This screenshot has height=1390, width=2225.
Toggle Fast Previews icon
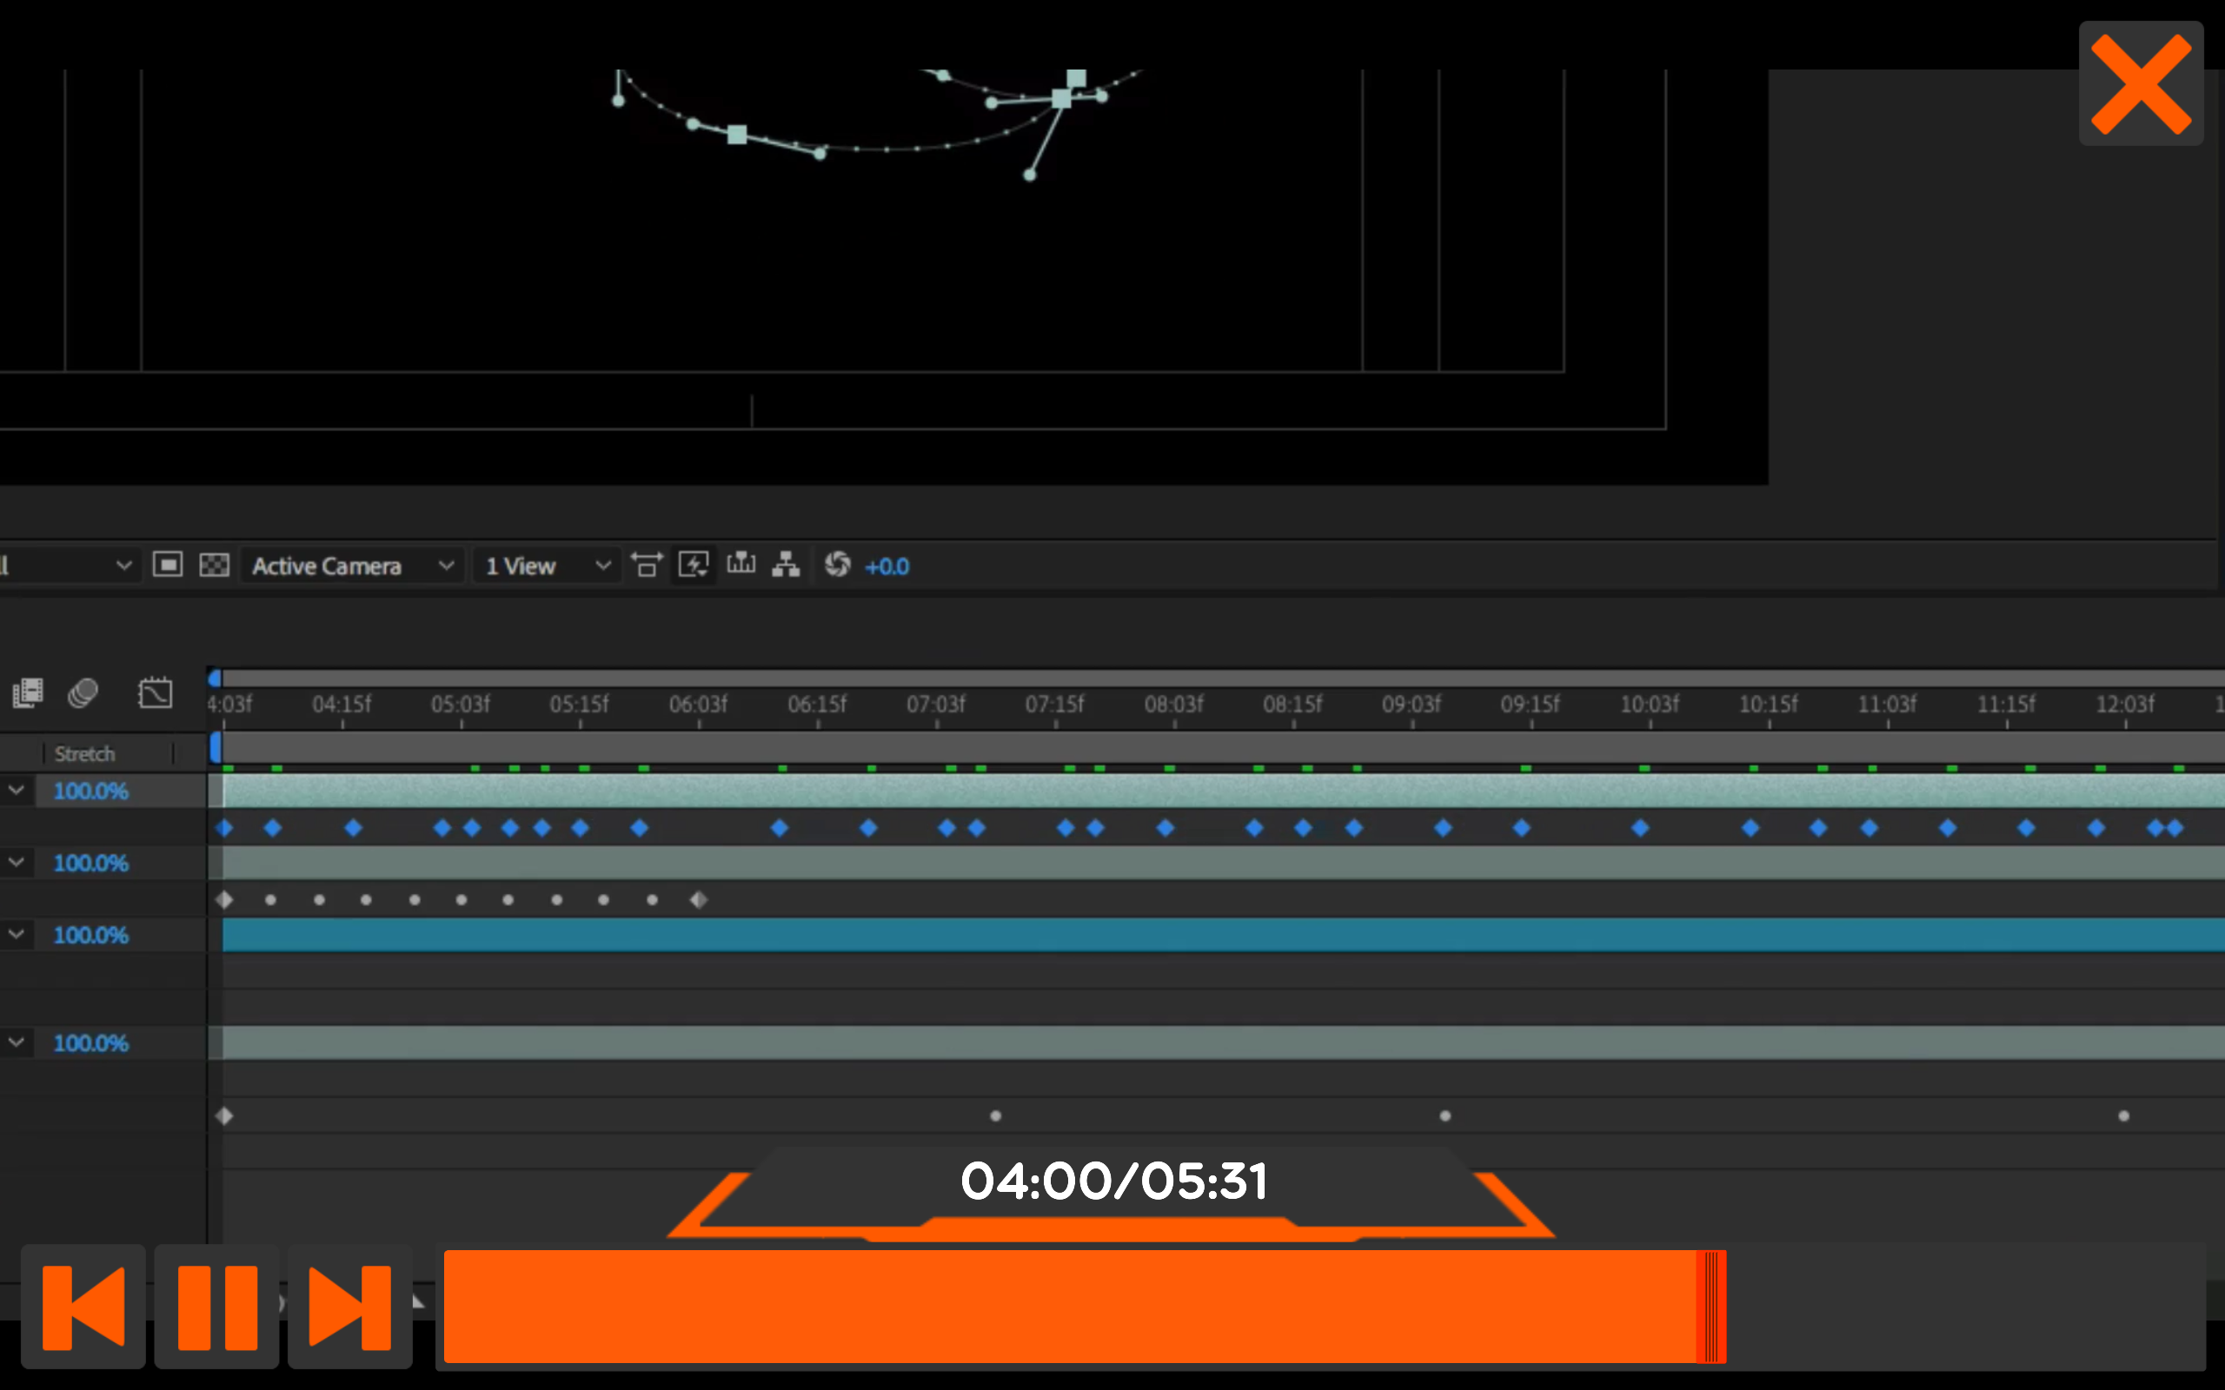click(694, 565)
